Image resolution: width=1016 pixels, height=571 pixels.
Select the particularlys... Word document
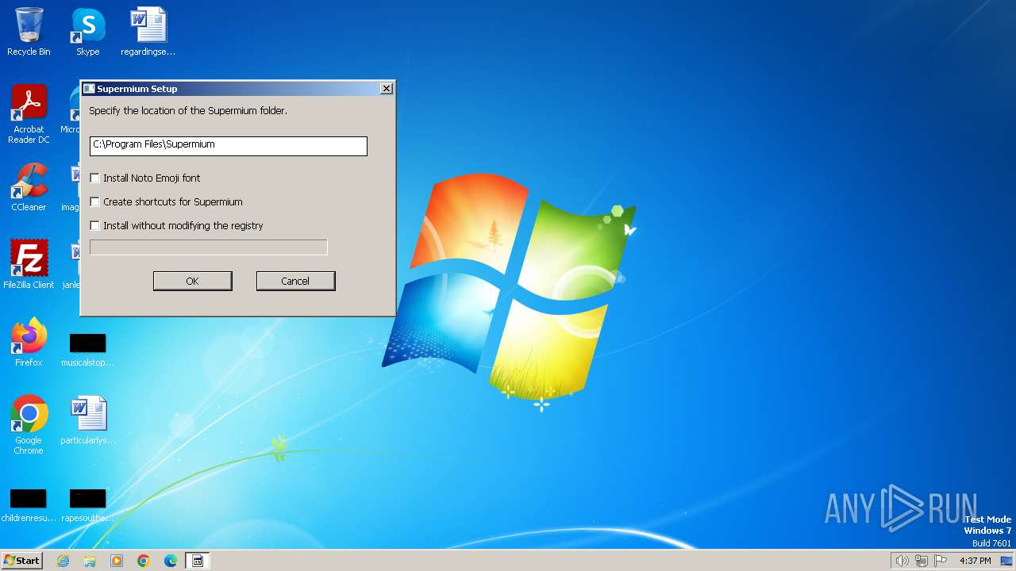tap(87, 420)
